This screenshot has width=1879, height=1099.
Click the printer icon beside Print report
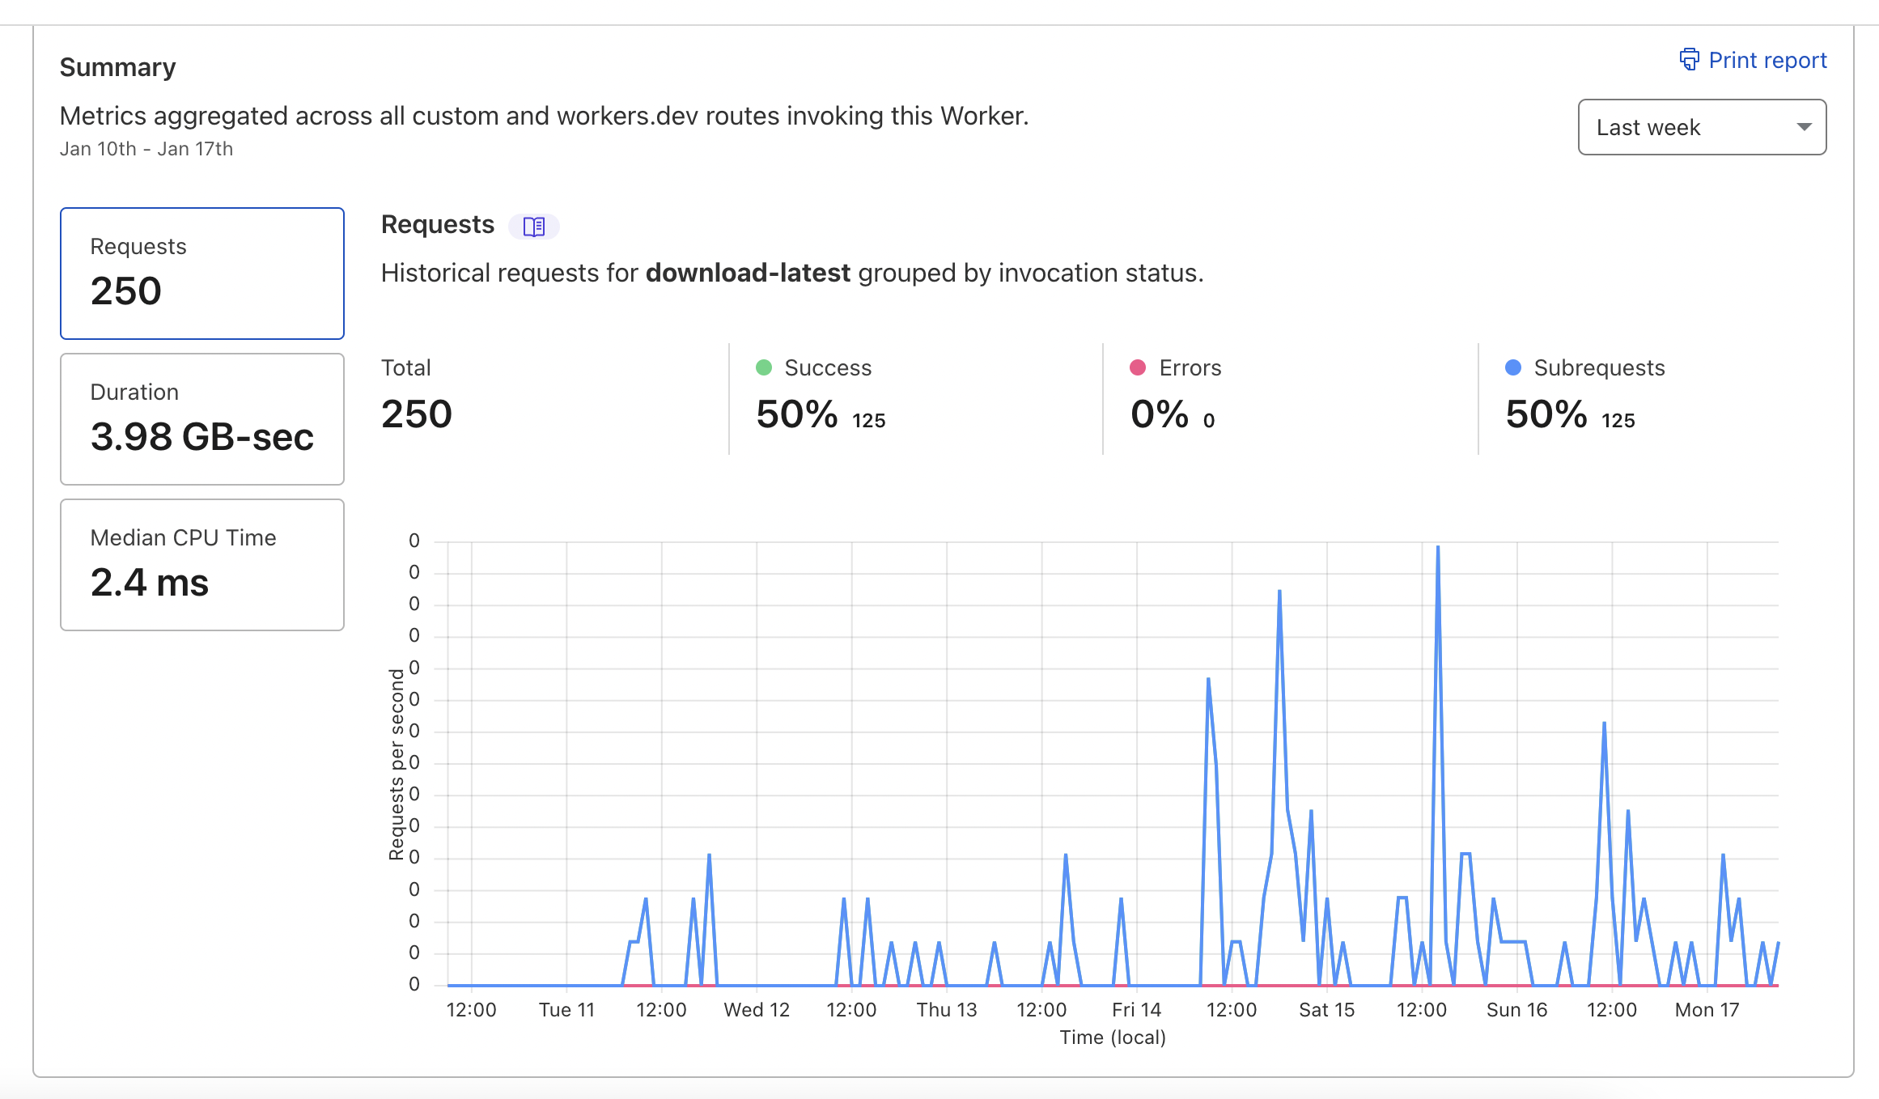coord(1689,60)
